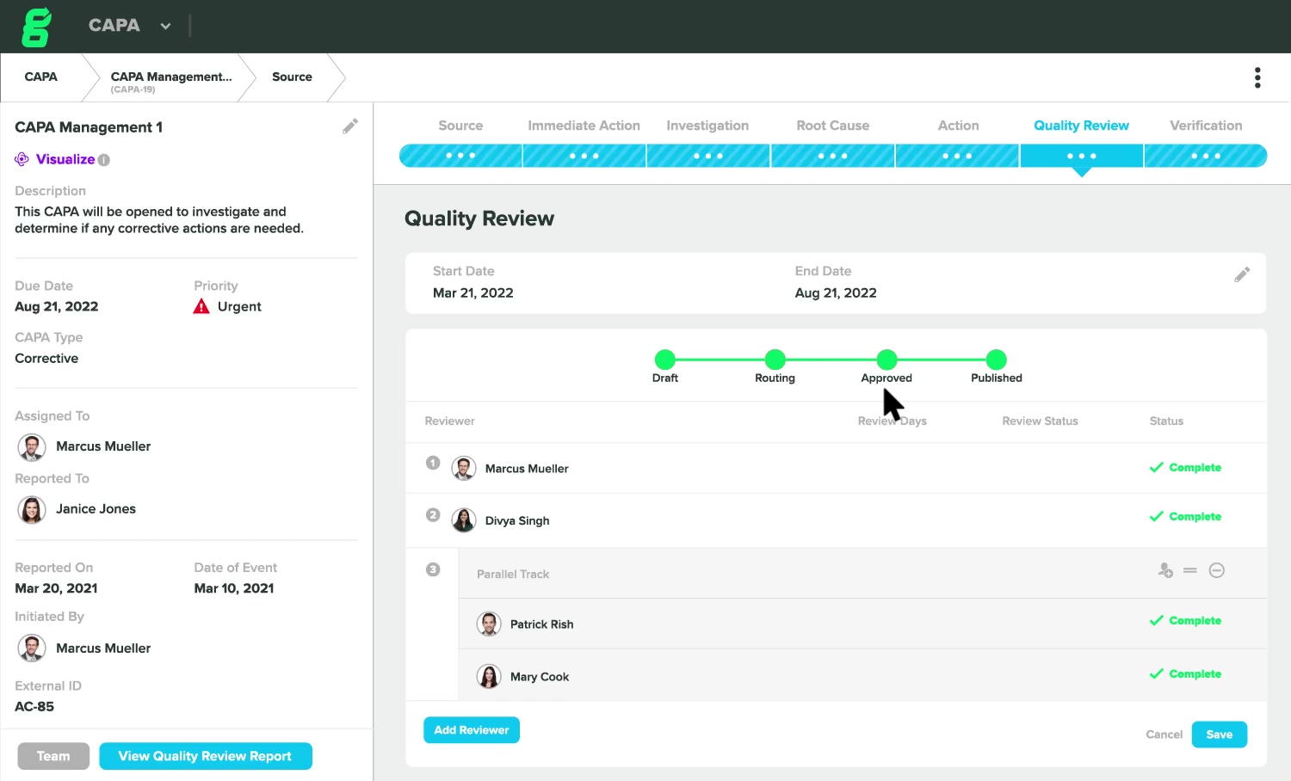Click the Parallel Track reorder handle icon

coord(1190,570)
